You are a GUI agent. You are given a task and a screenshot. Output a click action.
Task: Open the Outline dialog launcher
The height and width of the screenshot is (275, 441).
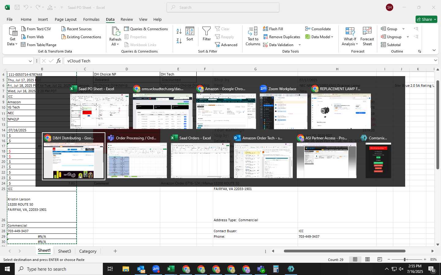(419, 51)
